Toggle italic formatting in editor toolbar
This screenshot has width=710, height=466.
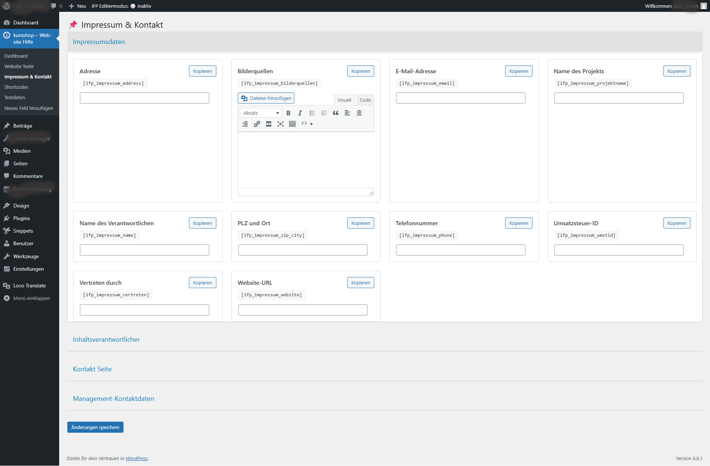(300, 113)
